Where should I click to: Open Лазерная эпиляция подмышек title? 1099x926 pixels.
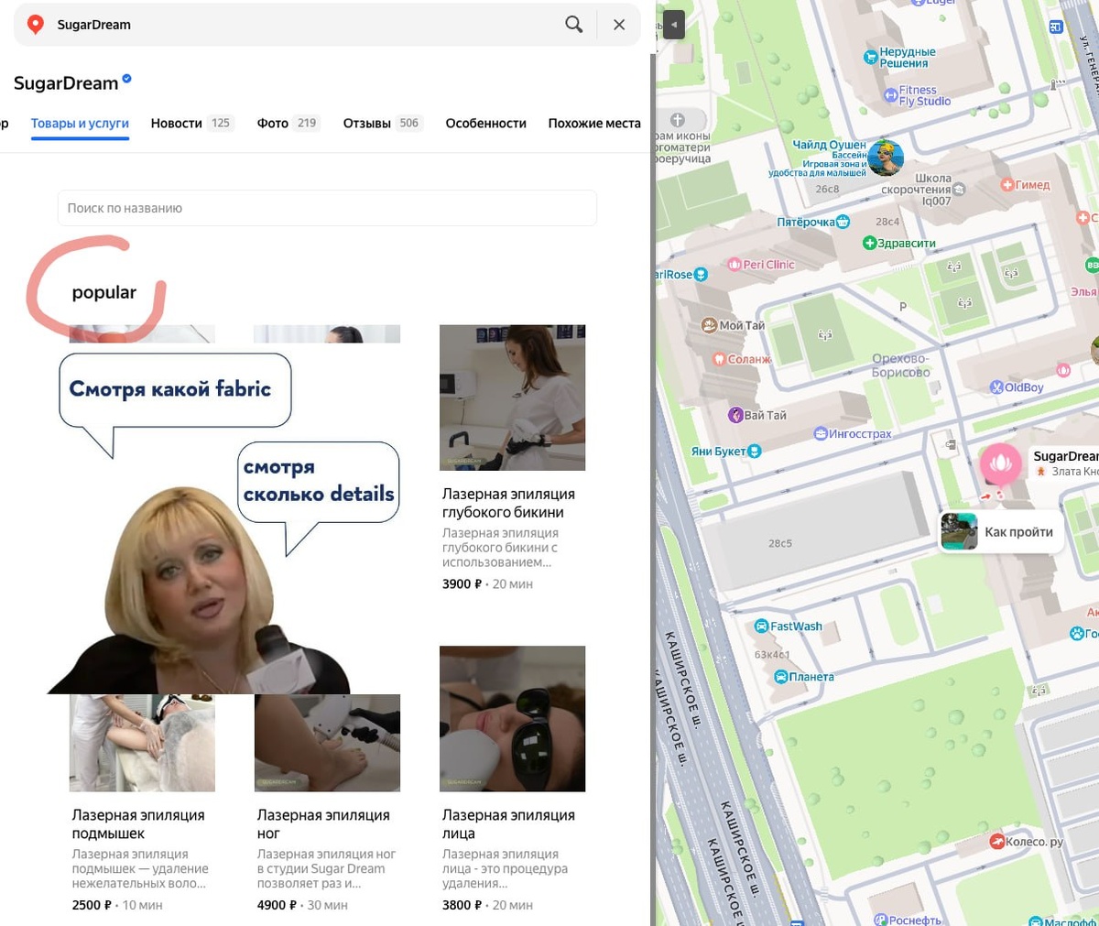138,824
